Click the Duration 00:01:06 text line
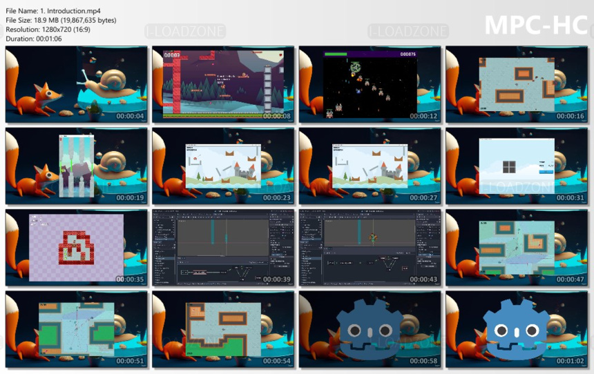The height and width of the screenshot is (374, 594). pyautogui.click(x=34, y=39)
